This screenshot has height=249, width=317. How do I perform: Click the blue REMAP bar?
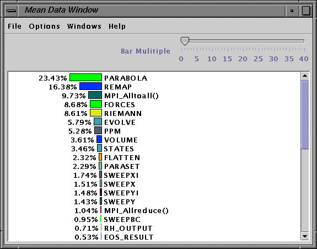[x=90, y=86]
